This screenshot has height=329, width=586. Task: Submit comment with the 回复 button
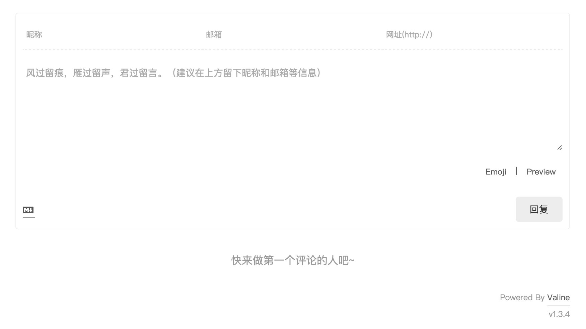[539, 209]
